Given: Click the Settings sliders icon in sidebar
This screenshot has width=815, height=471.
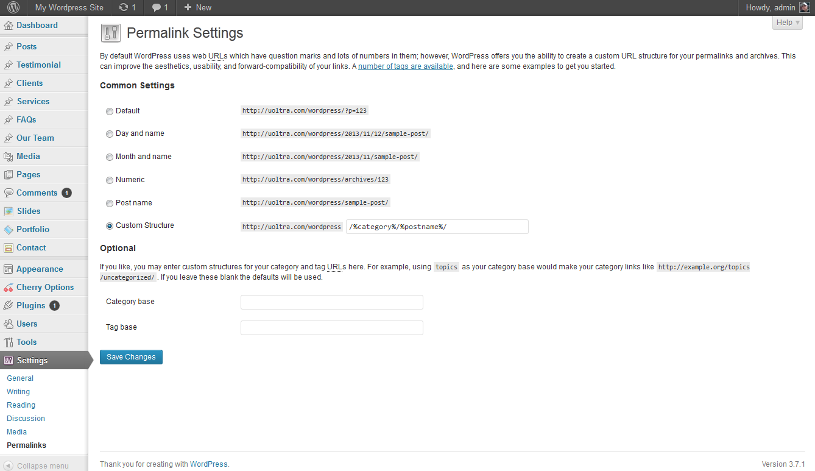Looking at the screenshot, I should pyautogui.click(x=9, y=360).
